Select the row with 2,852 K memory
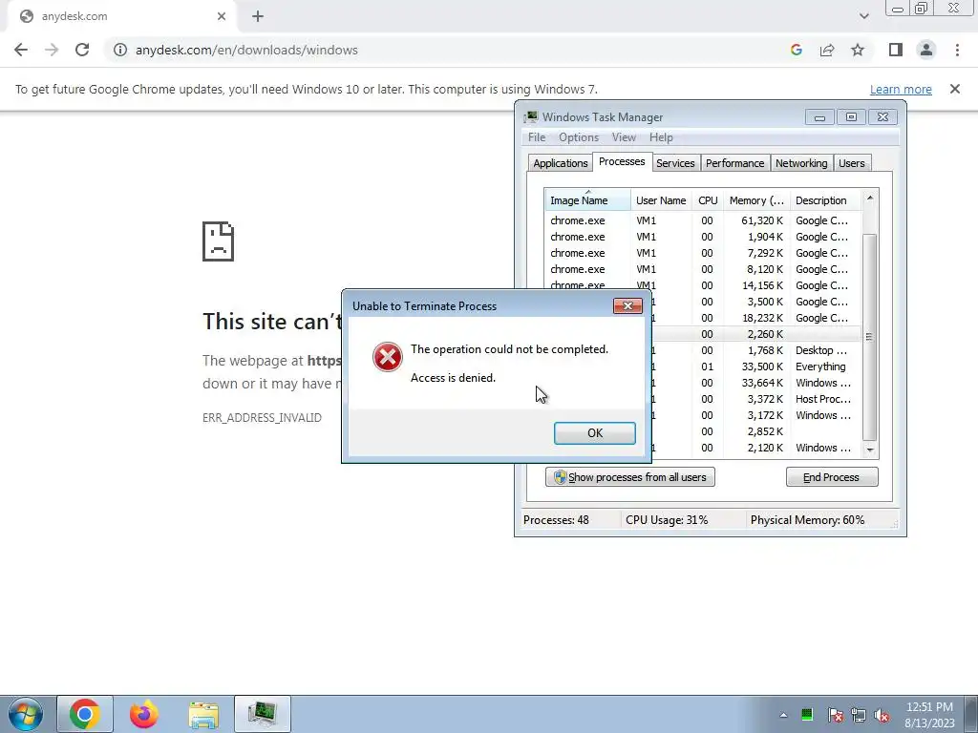This screenshot has width=978, height=733. click(756, 431)
